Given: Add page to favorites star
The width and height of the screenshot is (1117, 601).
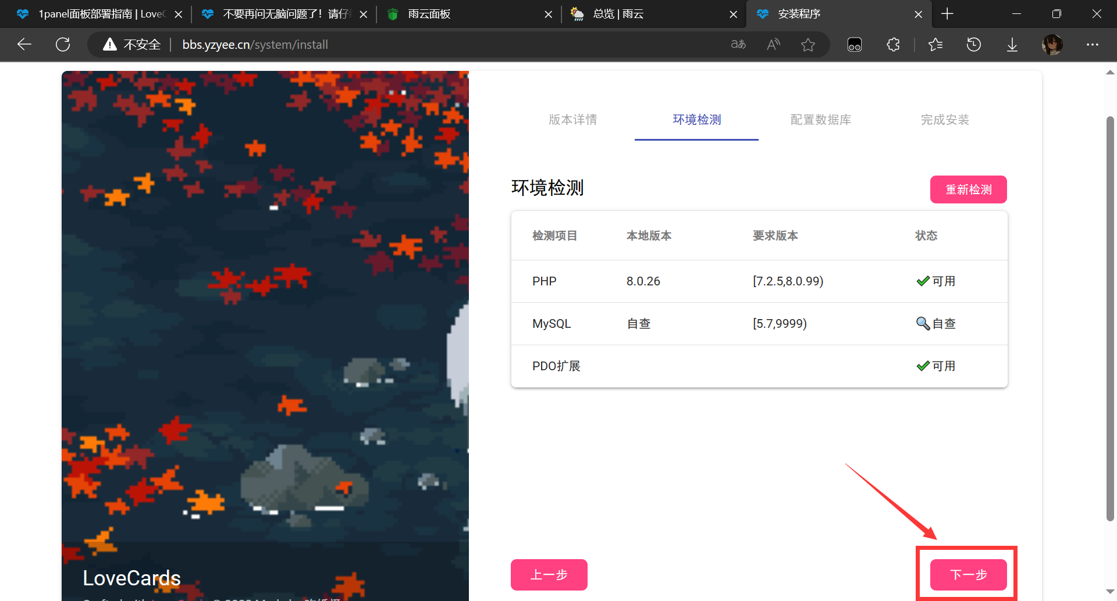Looking at the screenshot, I should [x=808, y=45].
